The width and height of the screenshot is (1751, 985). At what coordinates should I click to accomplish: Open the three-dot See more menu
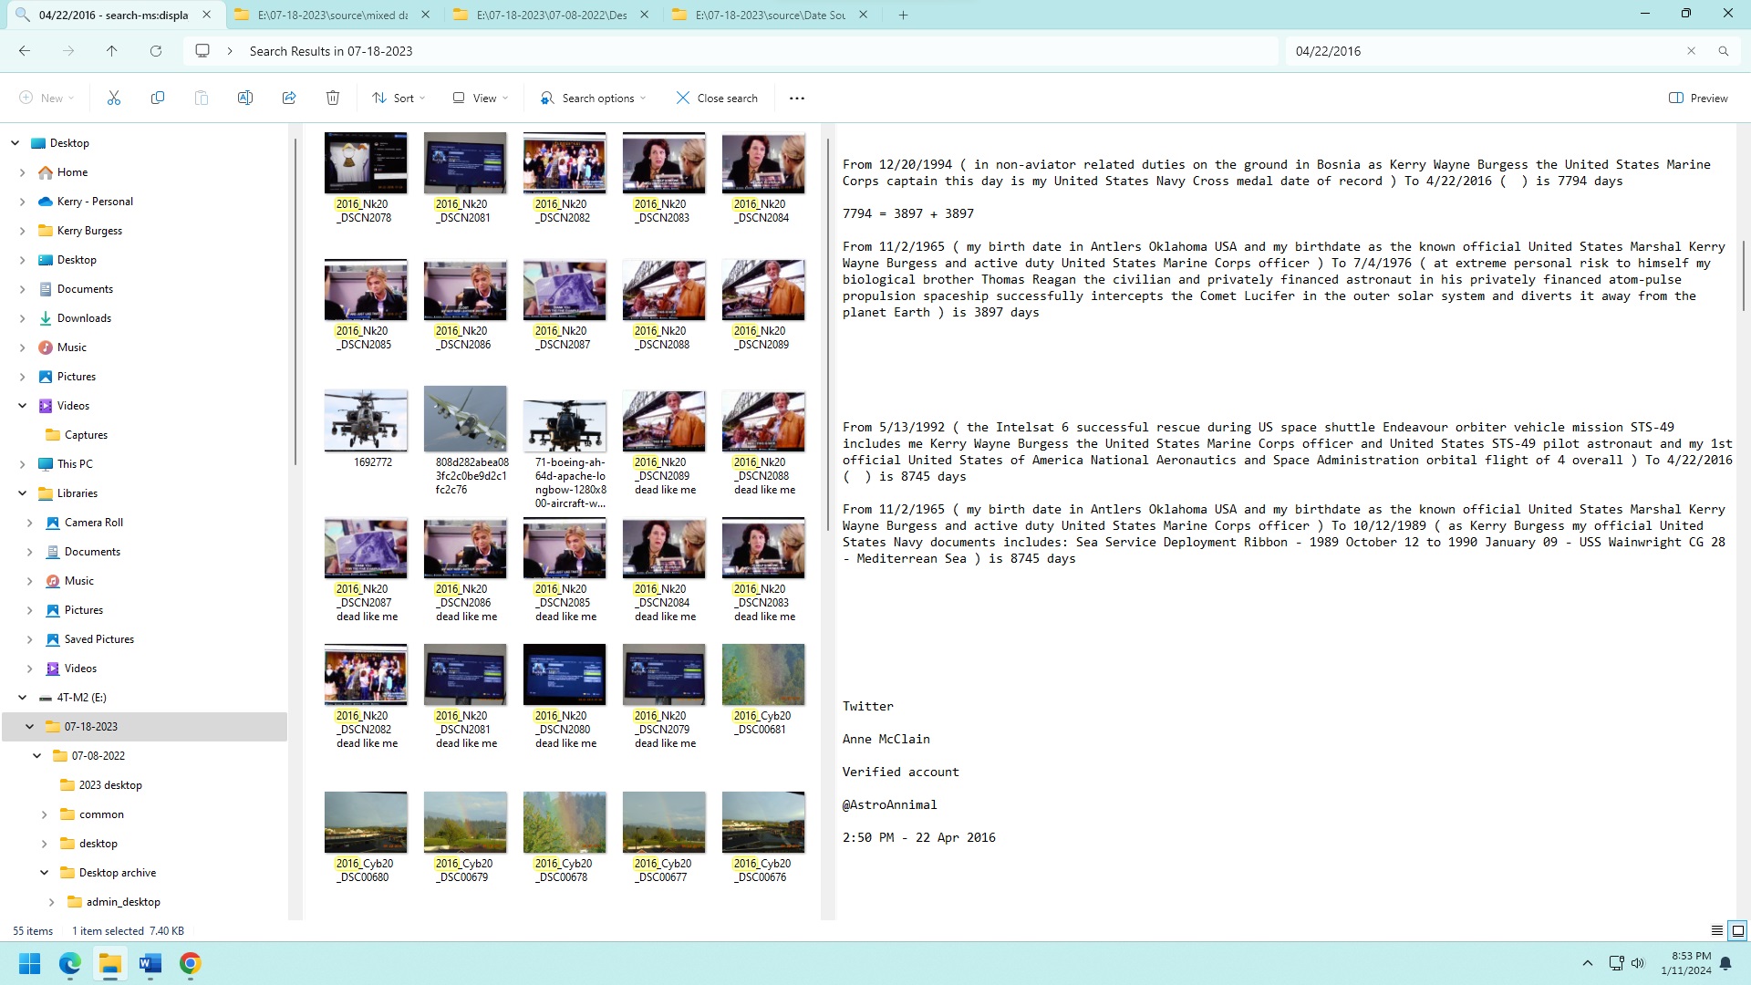797,98
